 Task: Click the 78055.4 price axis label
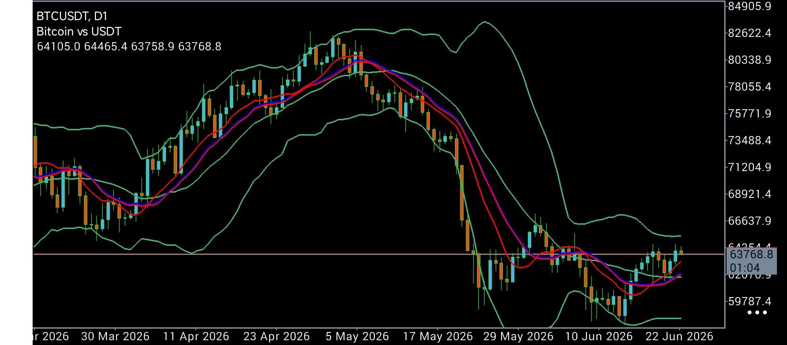[750, 87]
